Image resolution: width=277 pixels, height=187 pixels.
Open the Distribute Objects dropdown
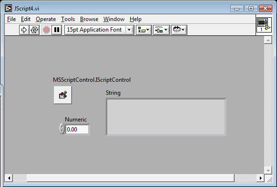(x=161, y=30)
